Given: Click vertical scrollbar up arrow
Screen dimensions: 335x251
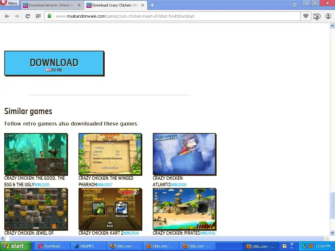Looking at the screenshot, I should 332,26.
